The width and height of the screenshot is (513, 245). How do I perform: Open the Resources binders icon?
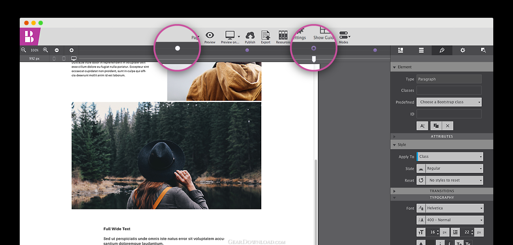283,35
